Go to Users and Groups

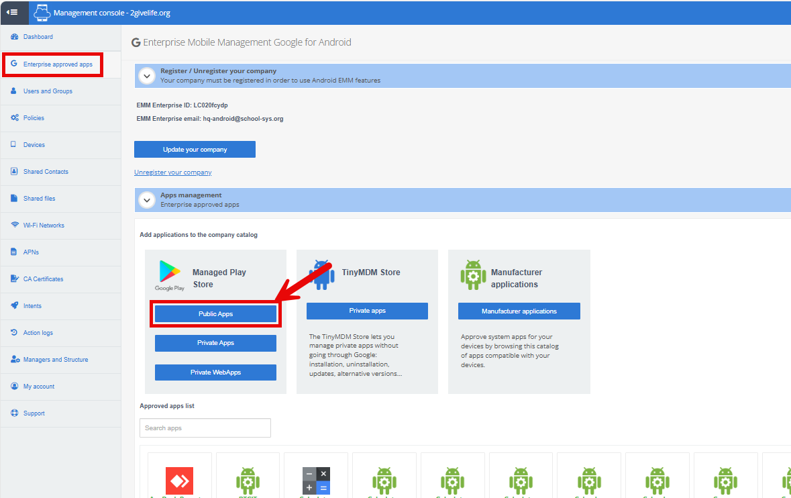pyautogui.click(x=48, y=91)
